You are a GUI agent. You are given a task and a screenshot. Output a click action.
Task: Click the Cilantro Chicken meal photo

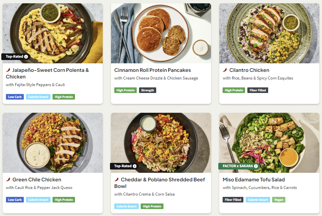[x=269, y=33]
